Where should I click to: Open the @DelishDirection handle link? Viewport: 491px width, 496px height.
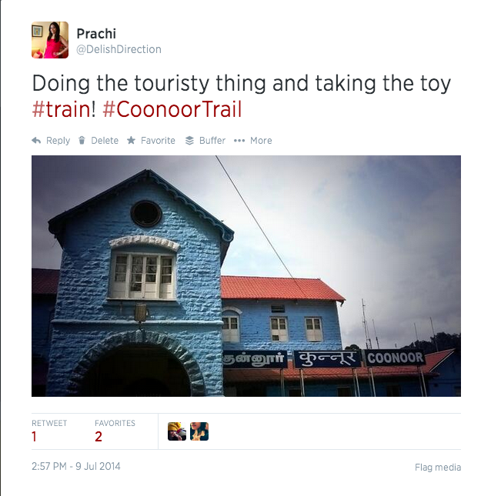pos(119,49)
